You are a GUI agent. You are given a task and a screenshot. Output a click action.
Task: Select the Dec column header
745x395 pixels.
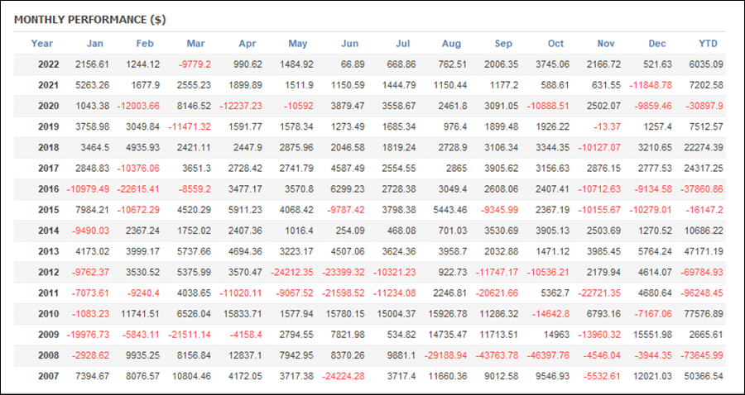coord(657,44)
